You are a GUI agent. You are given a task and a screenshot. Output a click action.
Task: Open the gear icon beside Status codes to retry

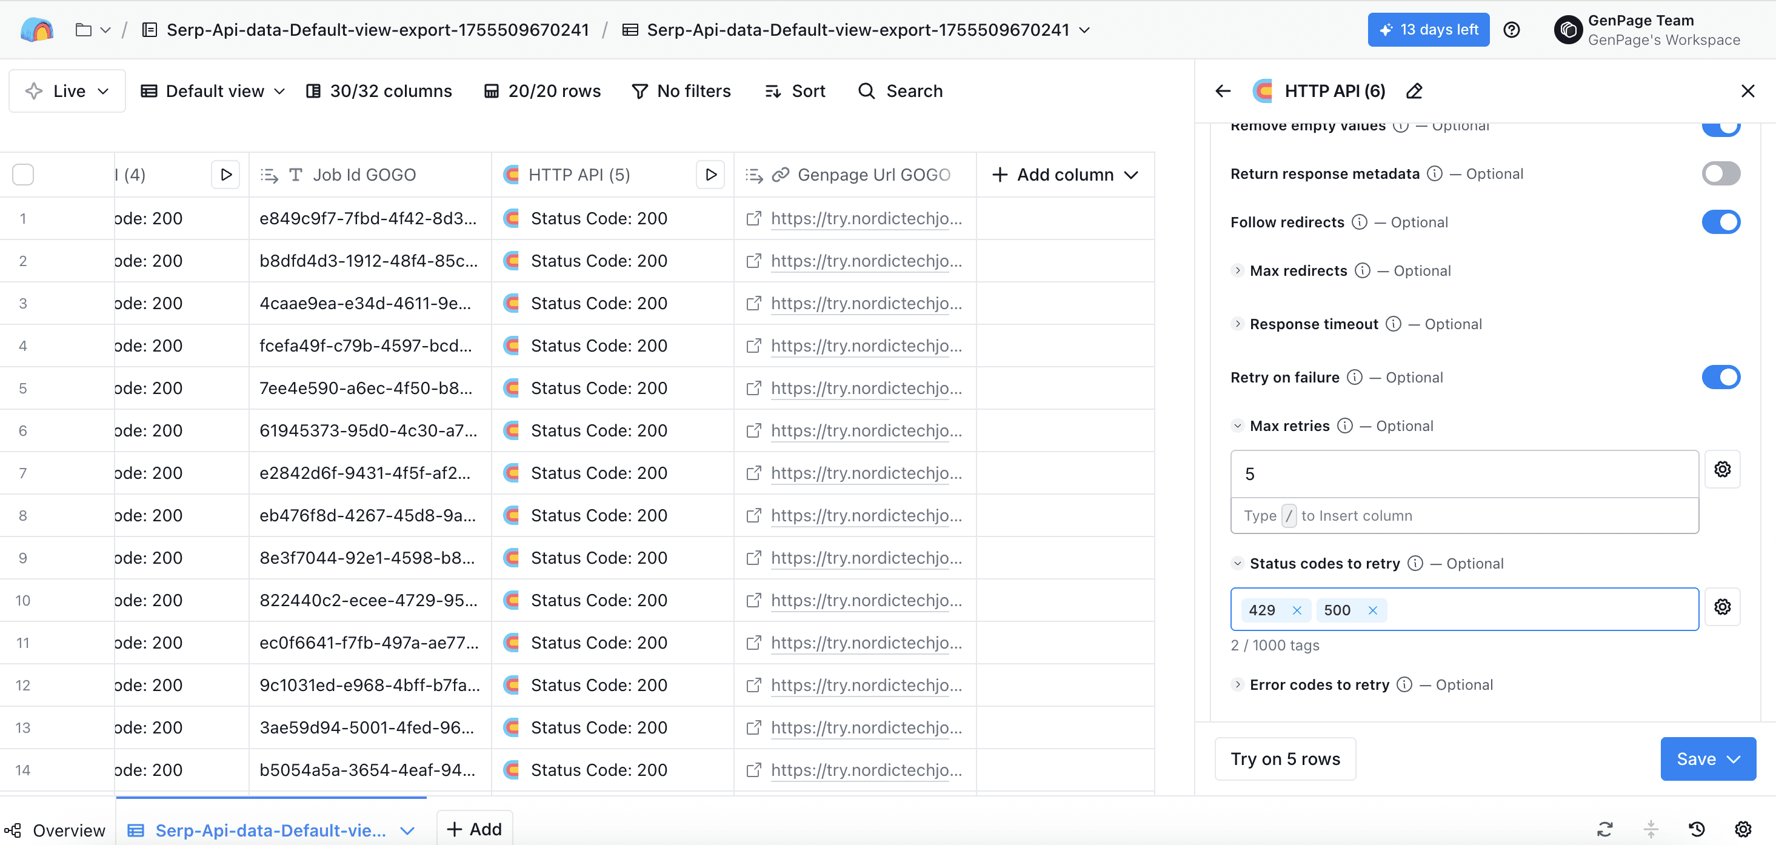pyautogui.click(x=1721, y=607)
